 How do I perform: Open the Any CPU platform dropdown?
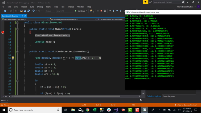[64, 11]
